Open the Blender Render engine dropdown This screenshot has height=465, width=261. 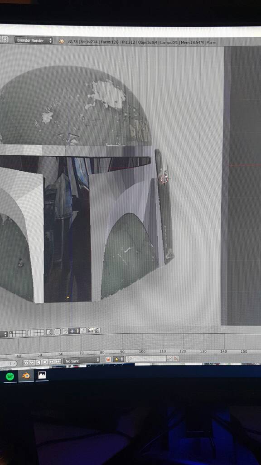tap(34, 40)
